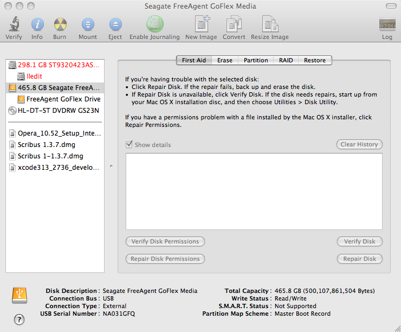The width and height of the screenshot is (401, 332).
Task: Click the Connection Type External value
Action: click(x=114, y=306)
